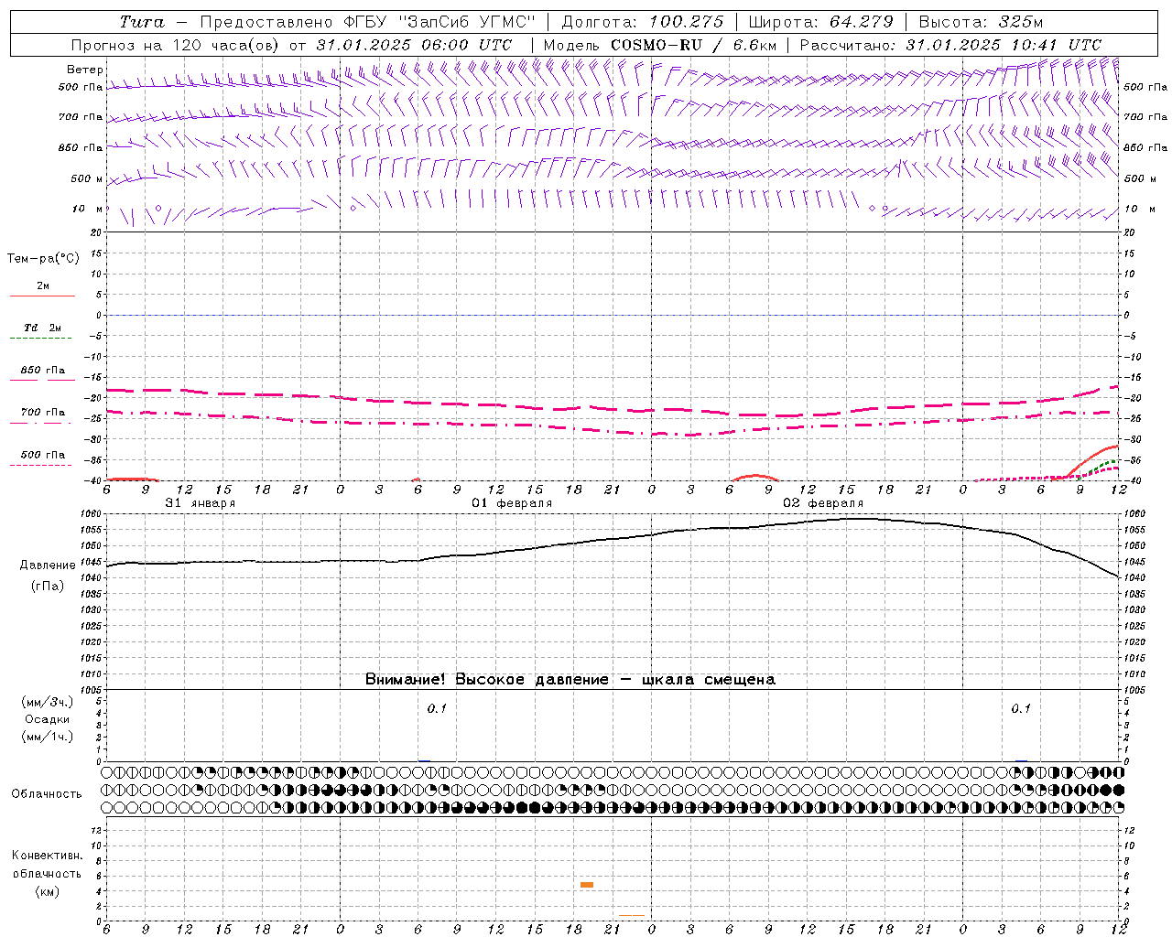Click the "Осадки" precipitation label
Screen dimensions: 1172x937
point(48,719)
